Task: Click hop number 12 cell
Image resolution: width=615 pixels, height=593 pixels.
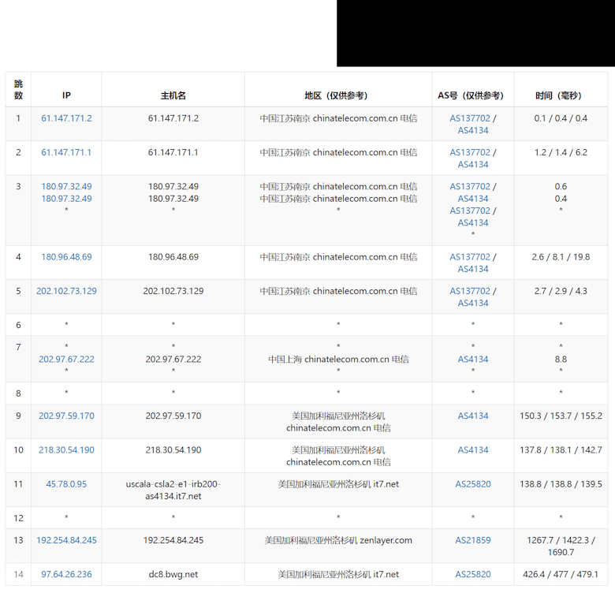Action: coord(18,519)
